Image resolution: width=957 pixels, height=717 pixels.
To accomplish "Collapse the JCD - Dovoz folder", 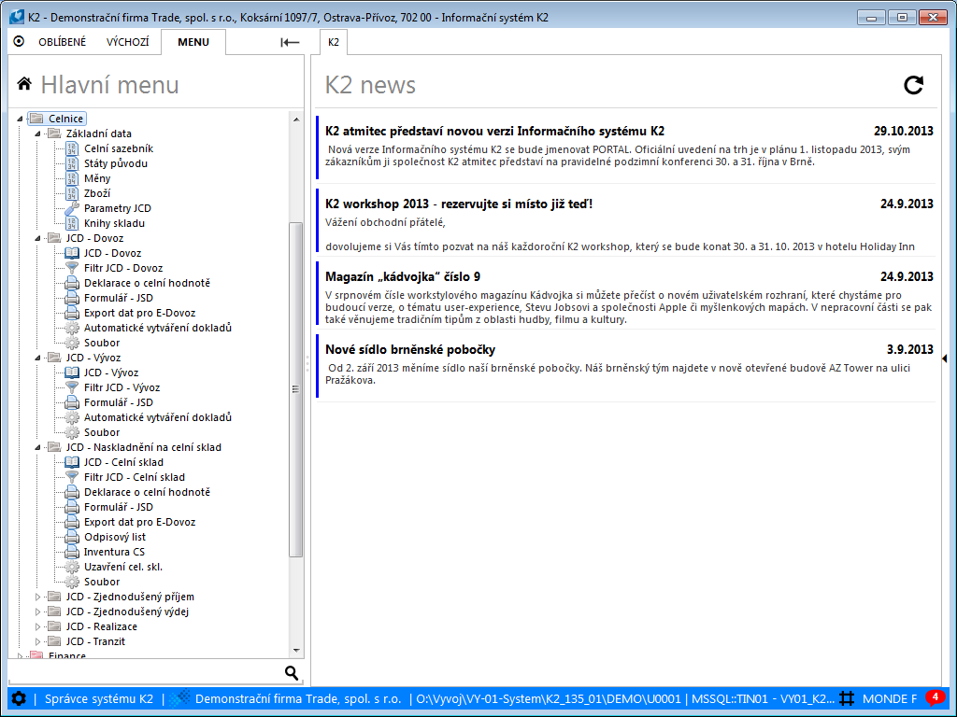I will click(37, 238).
